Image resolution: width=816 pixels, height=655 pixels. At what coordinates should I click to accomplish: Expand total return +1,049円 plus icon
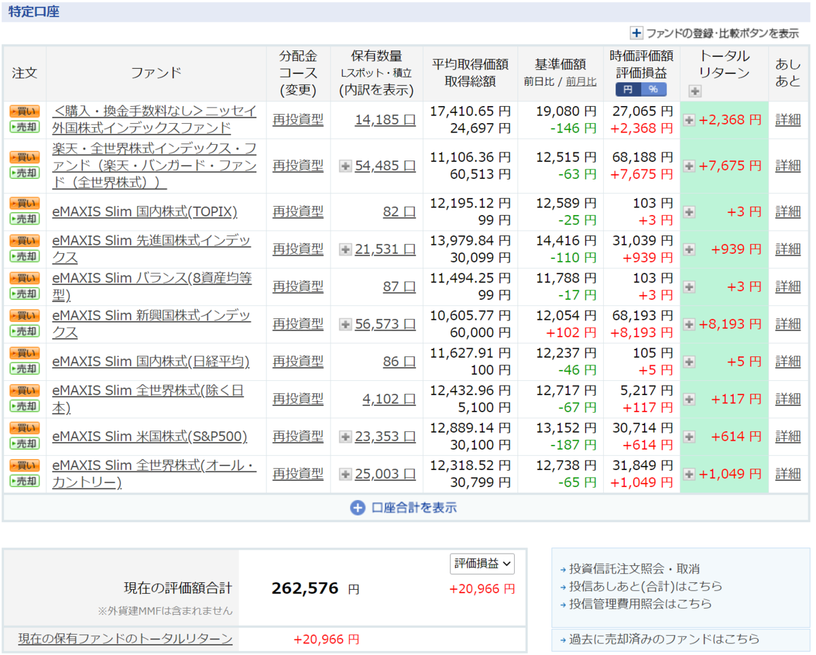pyautogui.click(x=689, y=474)
